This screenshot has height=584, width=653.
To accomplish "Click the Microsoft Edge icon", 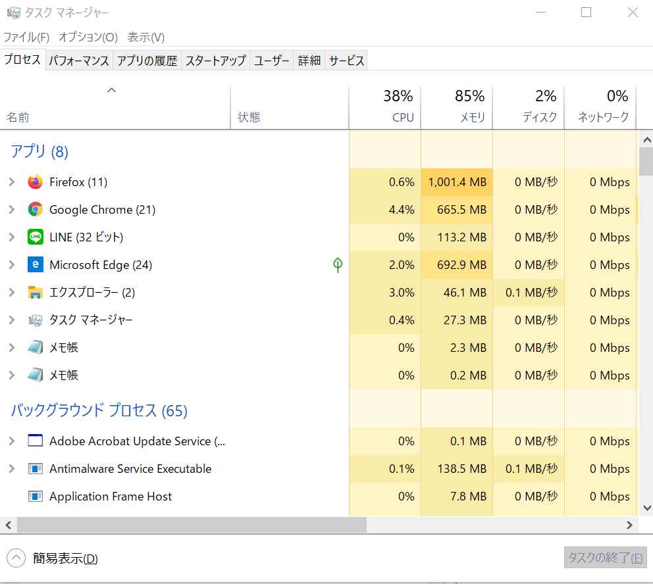I will pyautogui.click(x=36, y=265).
